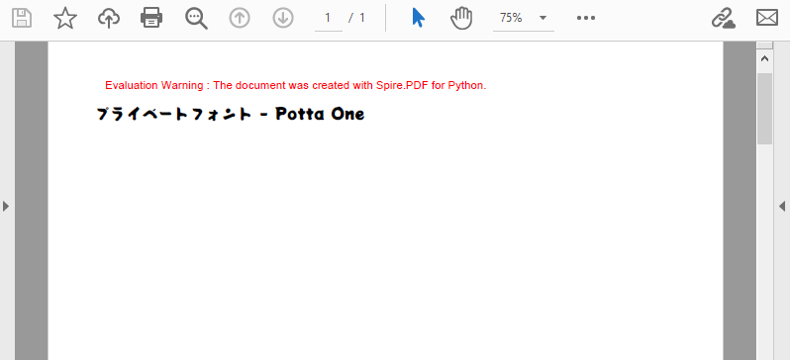
Task: Open the 75% zoom level dropdown
Action: [x=524, y=18]
